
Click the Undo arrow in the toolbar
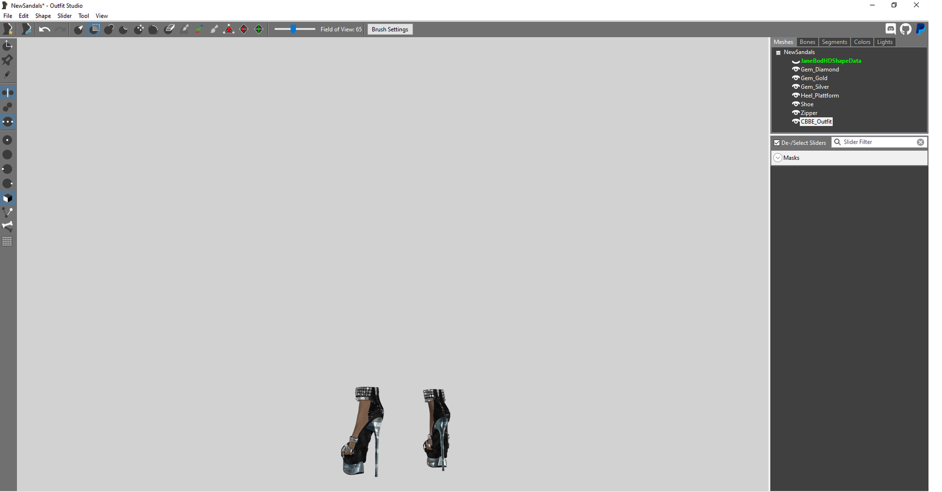pos(45,29)
